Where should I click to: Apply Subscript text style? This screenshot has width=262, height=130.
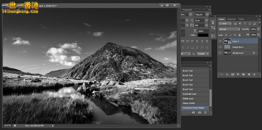pyautogui.click(x=197, y=41)
